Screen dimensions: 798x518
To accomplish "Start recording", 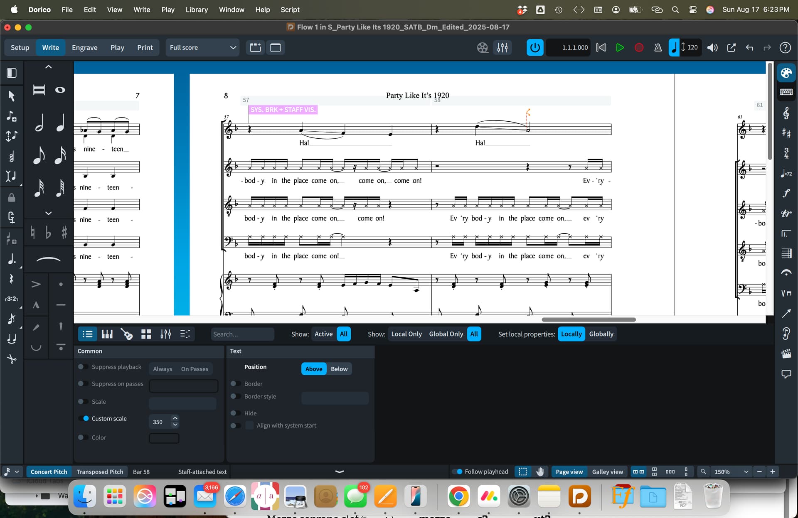I will pos(639,48).
